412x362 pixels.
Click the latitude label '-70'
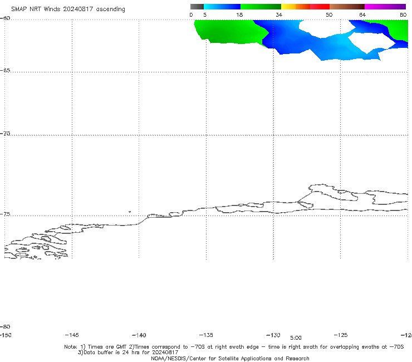point(5,134)
